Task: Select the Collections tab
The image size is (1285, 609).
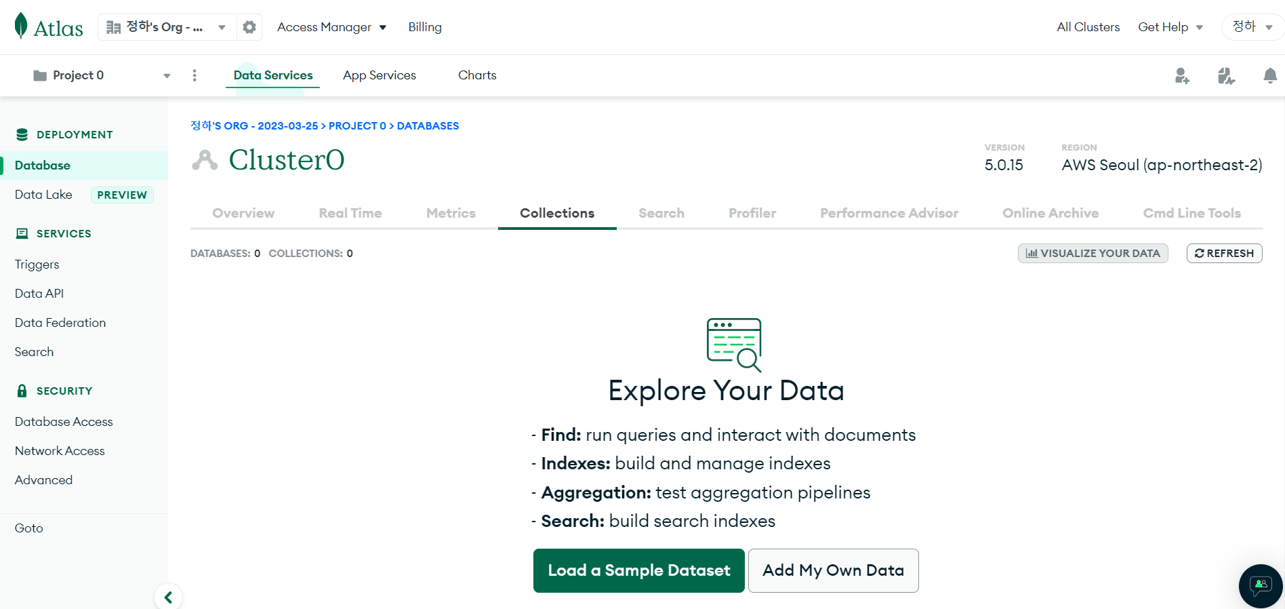Action: pos(557,213)
